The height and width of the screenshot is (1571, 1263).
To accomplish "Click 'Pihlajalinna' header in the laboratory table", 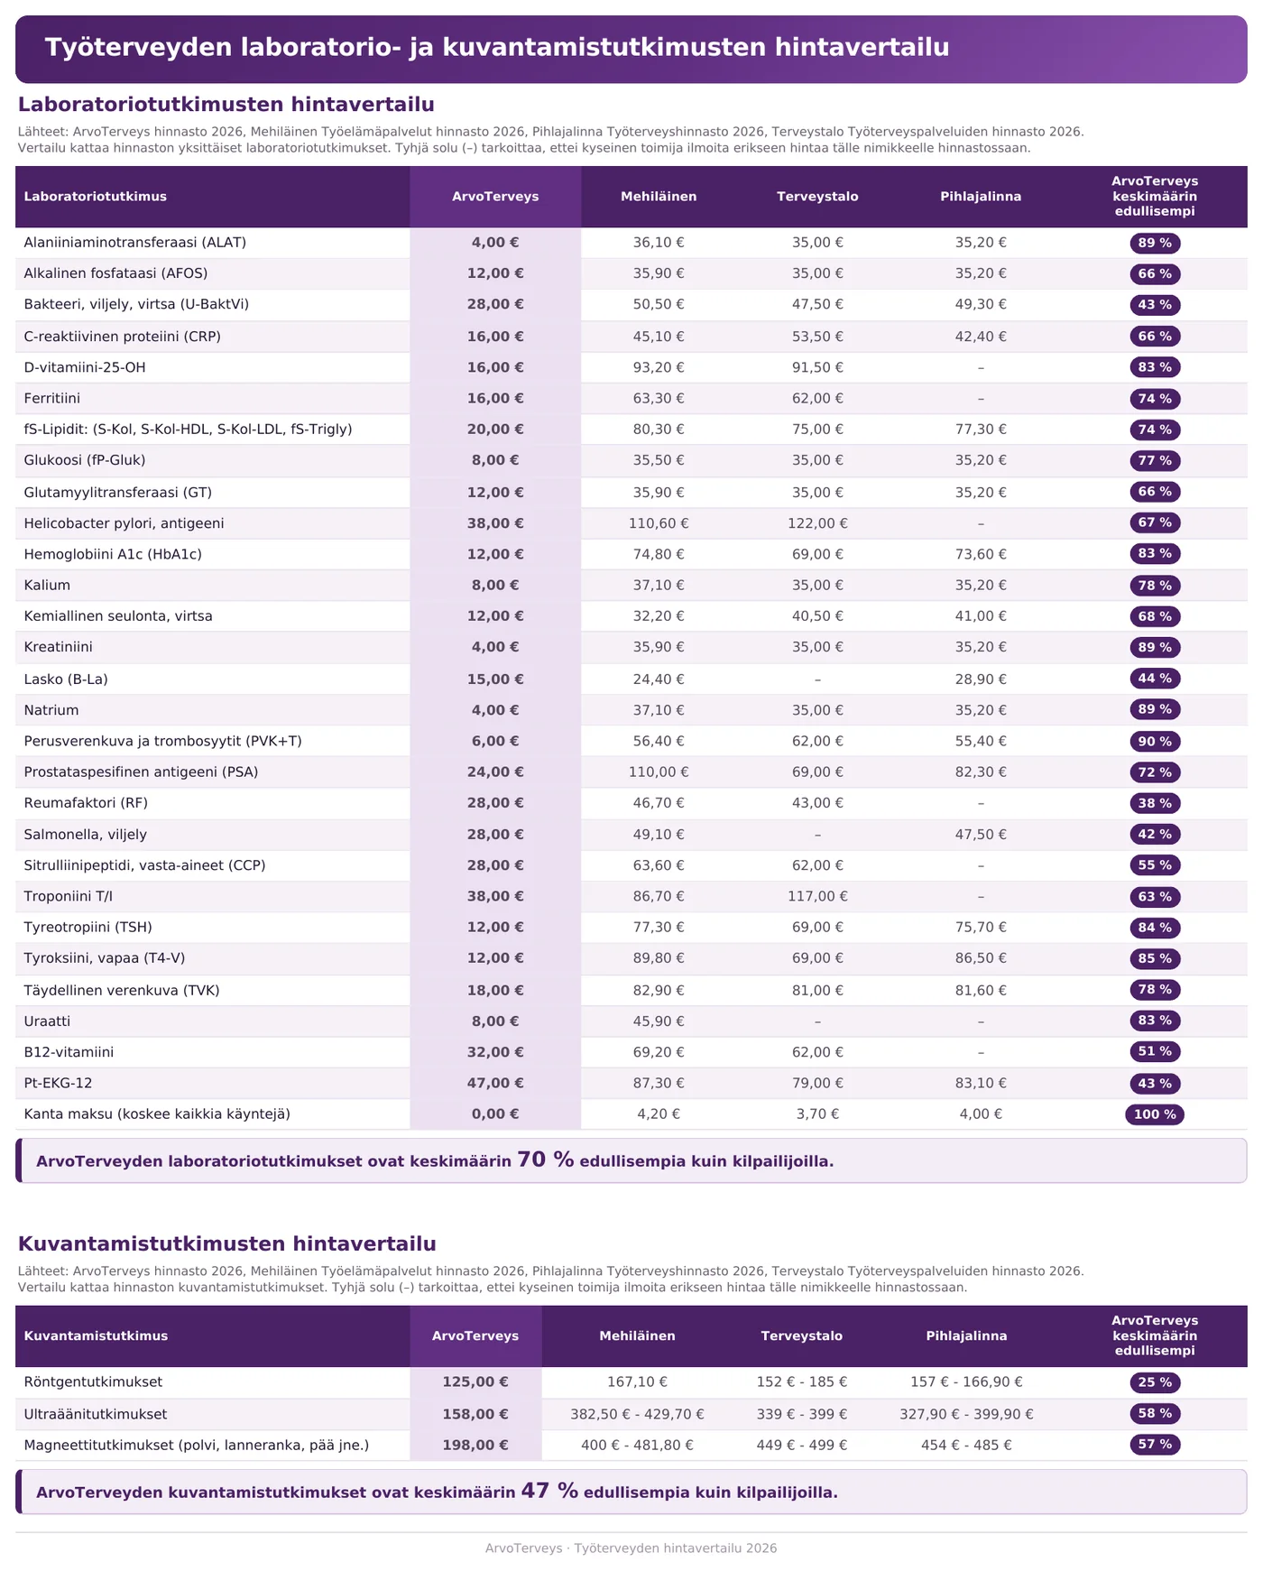I will (981, 197).
